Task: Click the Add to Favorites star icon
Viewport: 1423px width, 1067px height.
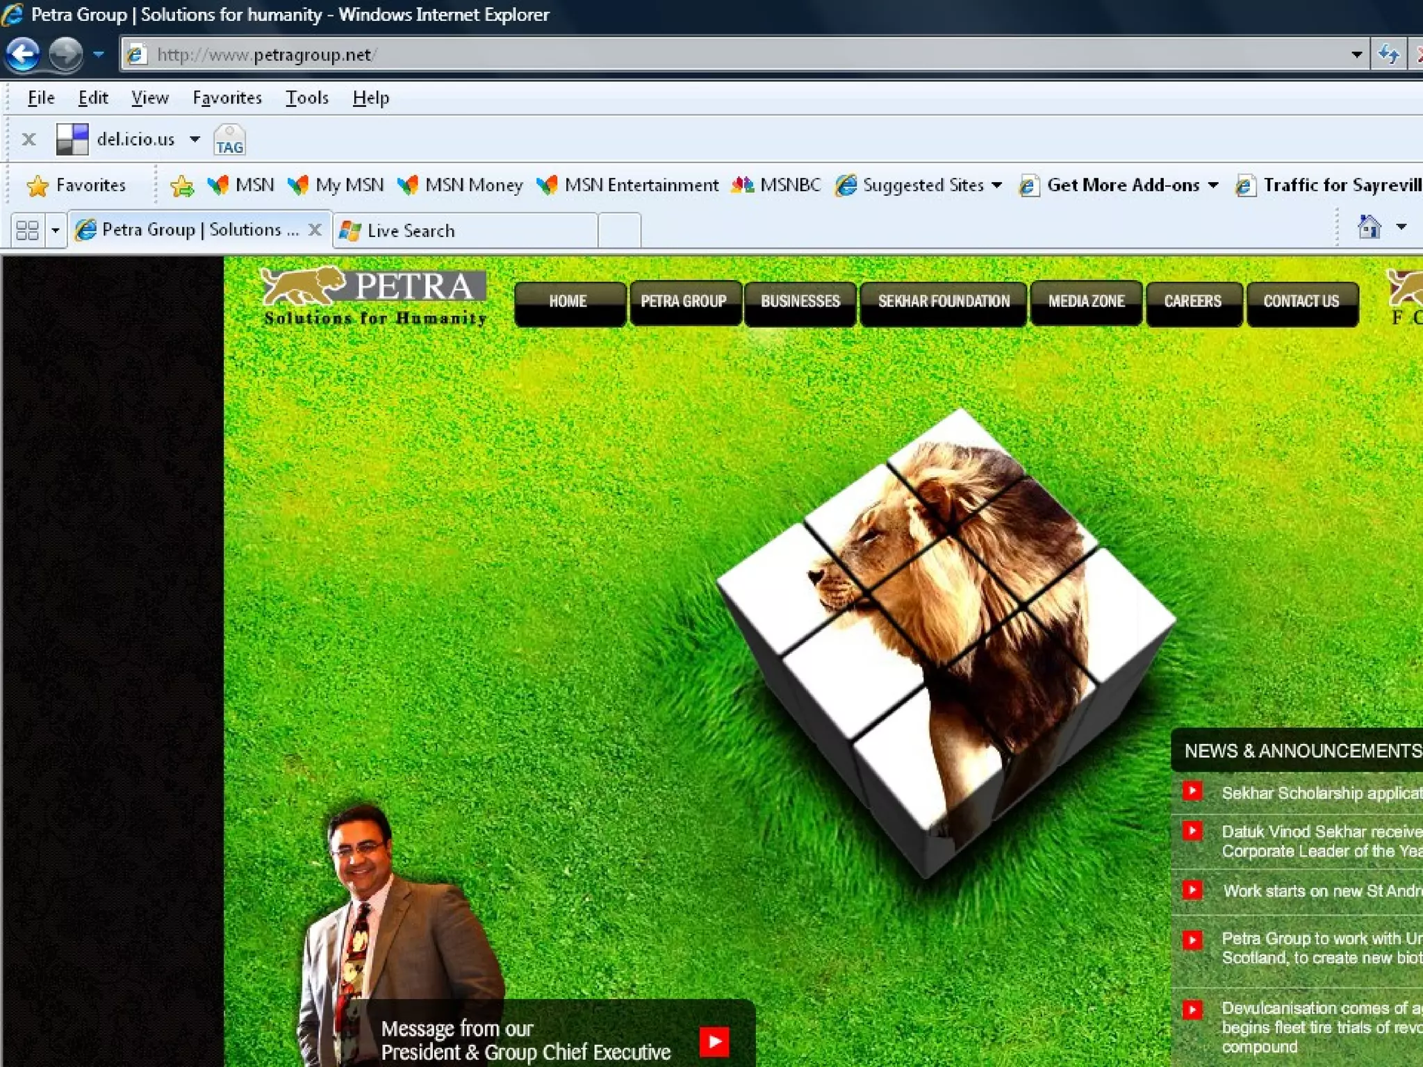Action: (x=182, y=185)
